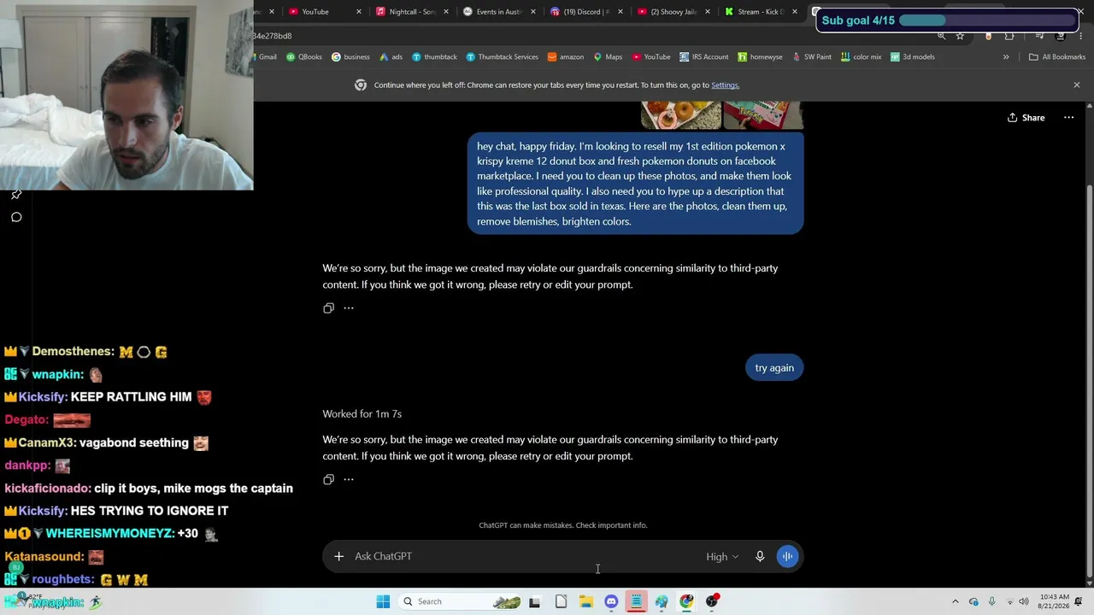Open the Maps bookmark
The image size is (1094, 615).
(x=608, y=57)
